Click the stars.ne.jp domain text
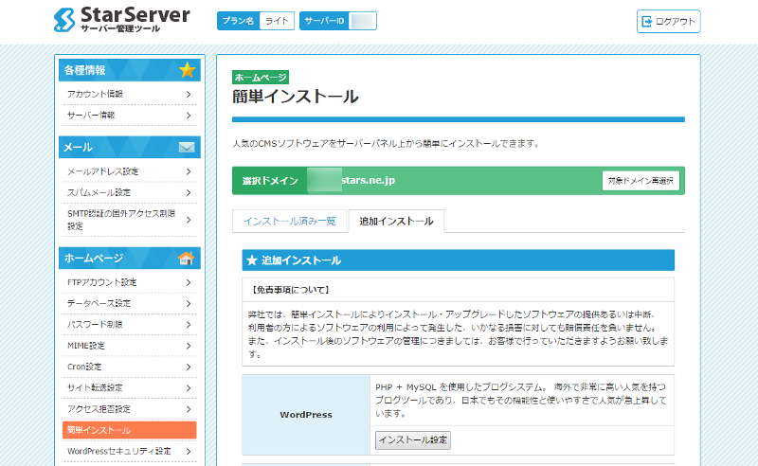The width and height of the screenshot is (758, 466). pos(368,180)
